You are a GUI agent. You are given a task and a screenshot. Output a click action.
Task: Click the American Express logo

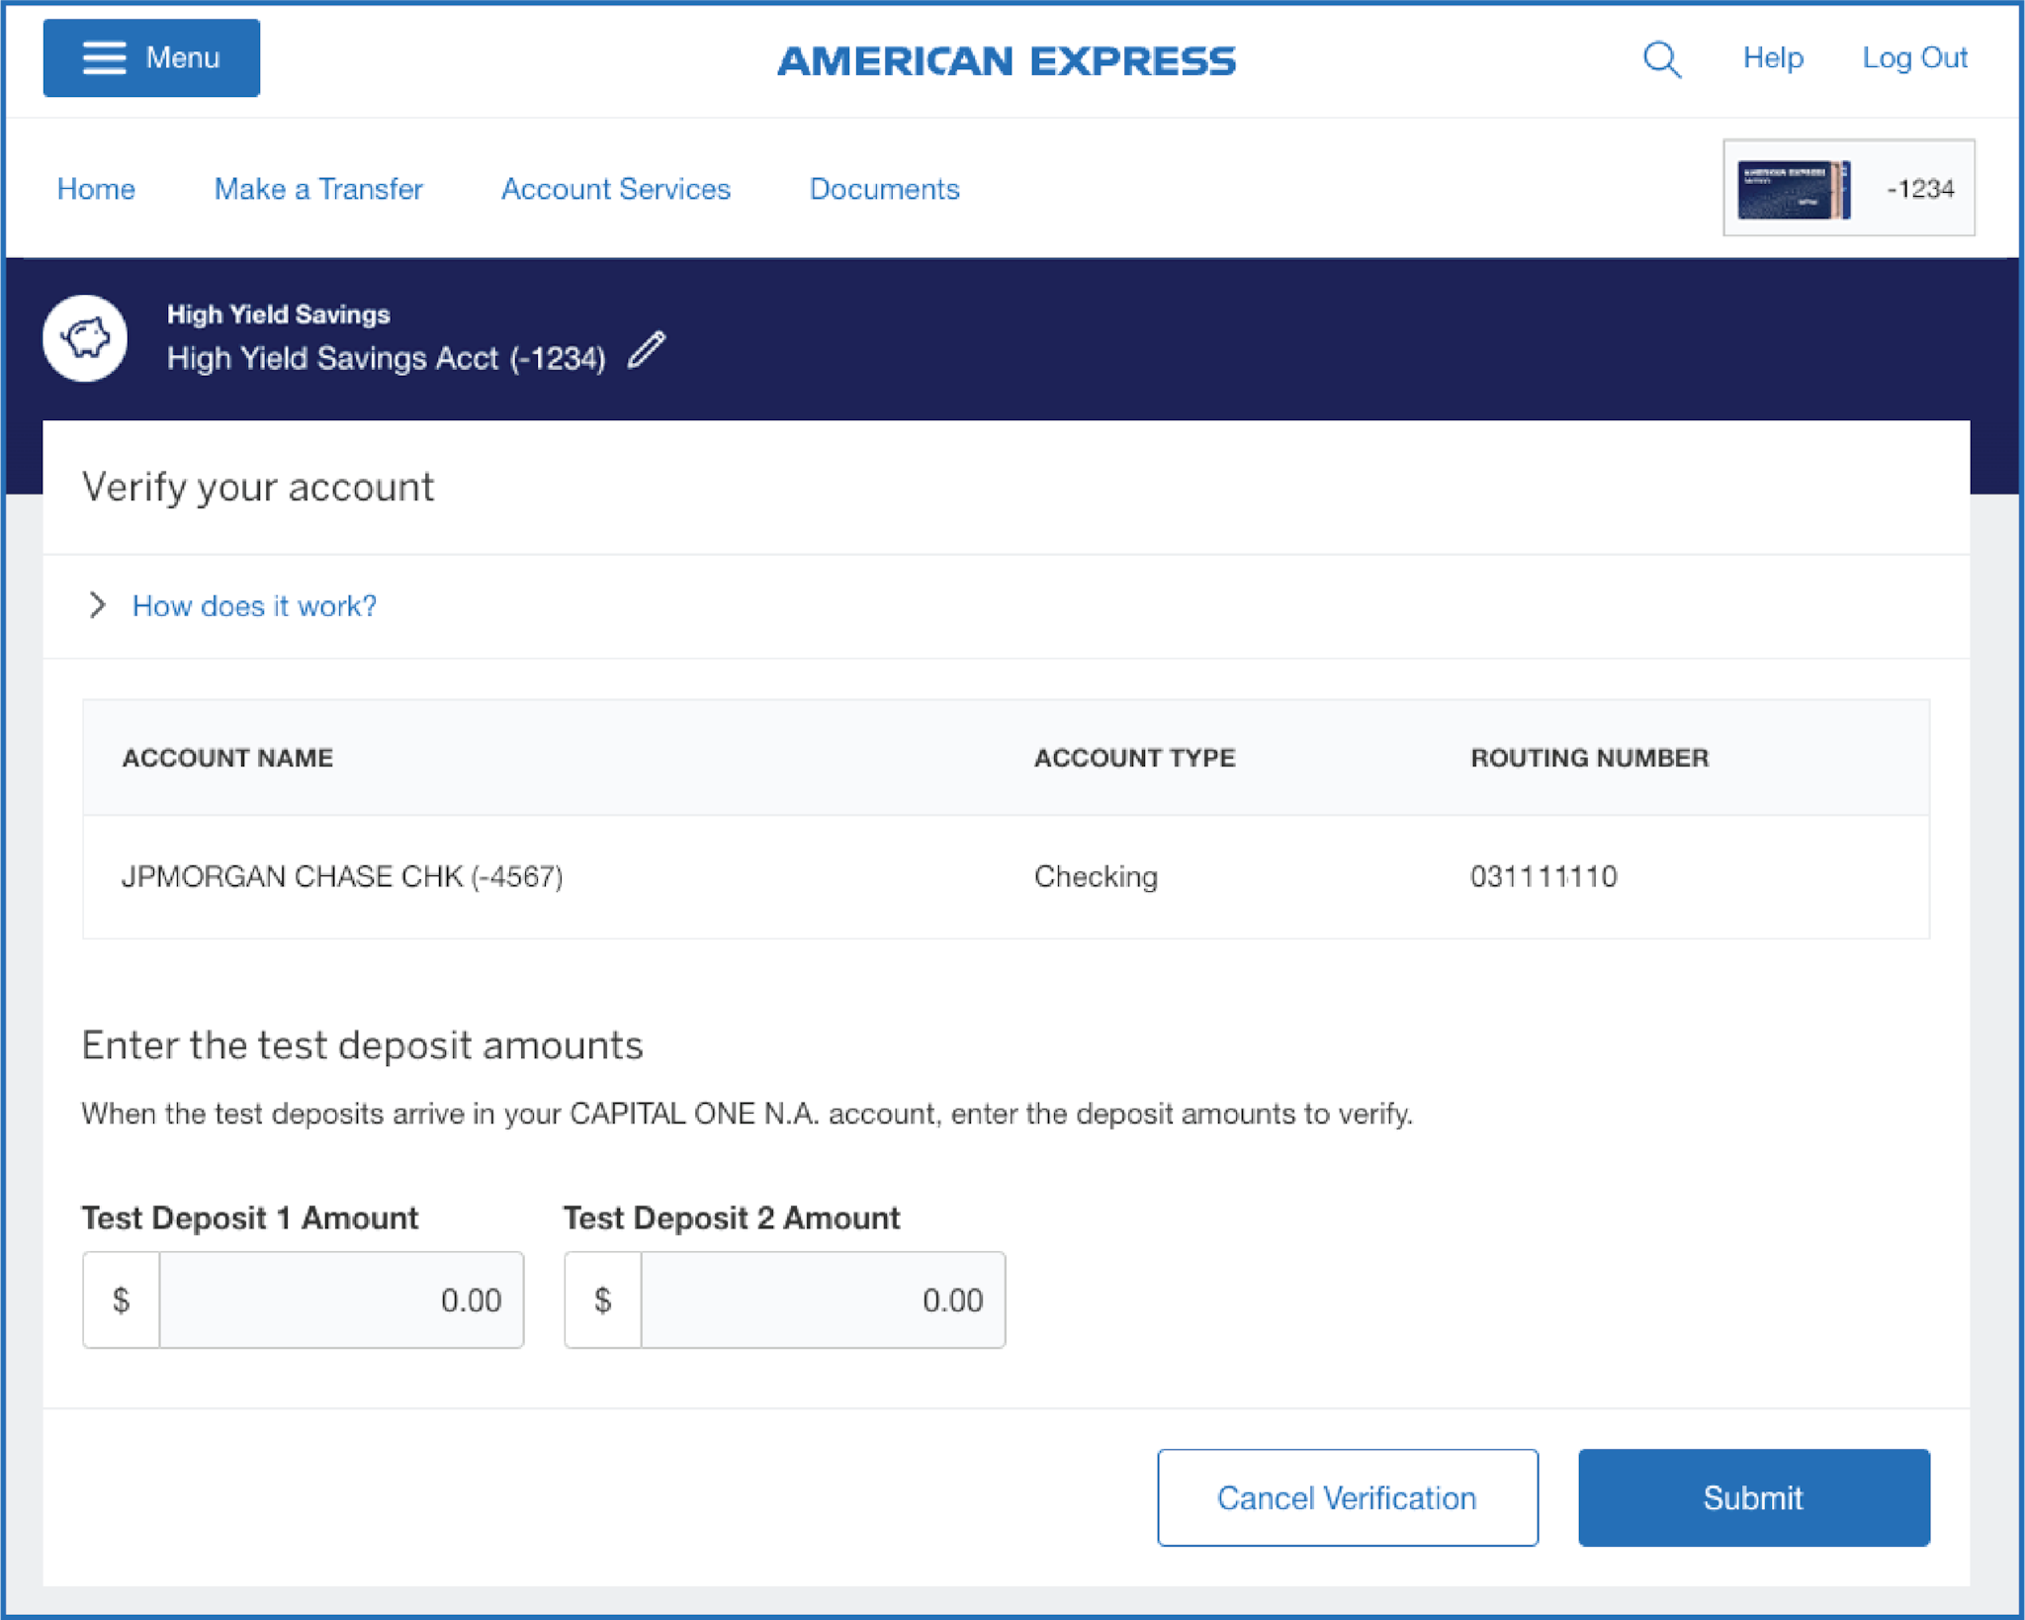tap(1006, 61)
